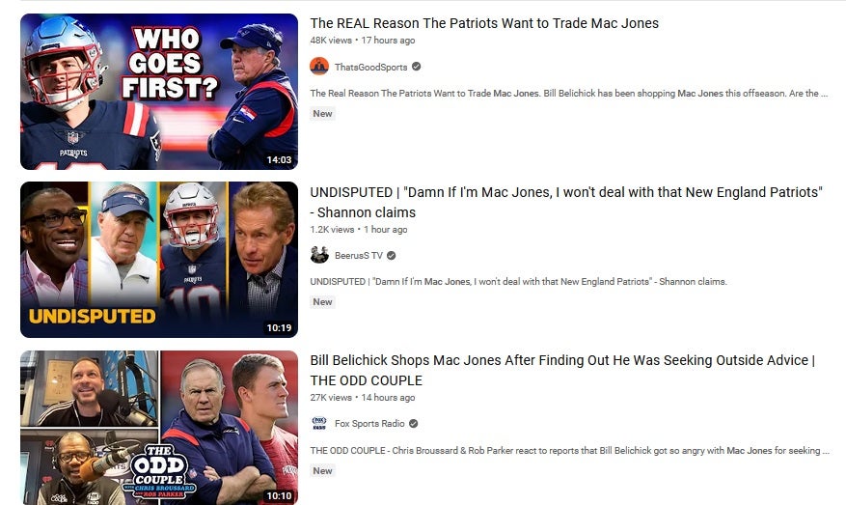
Task: Play the UNDISPUTED thumbnail video
Action: pyautogui.click(x=159, y=259)
